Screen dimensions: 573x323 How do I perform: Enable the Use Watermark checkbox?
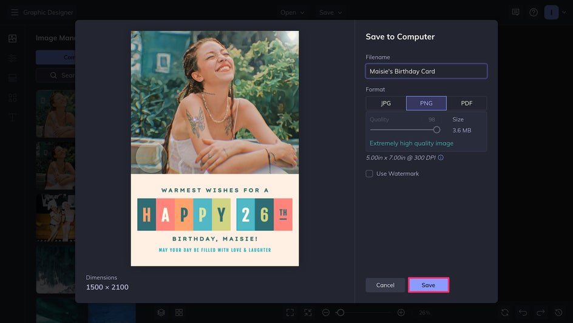point(370,174)
